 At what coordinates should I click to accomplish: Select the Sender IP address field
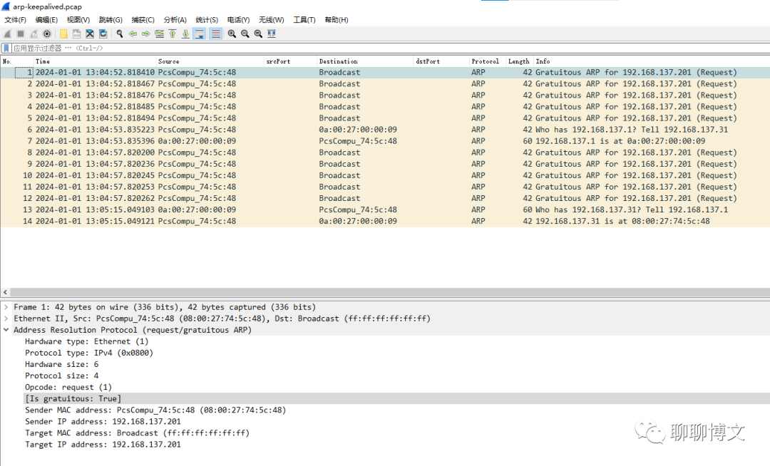103,421
